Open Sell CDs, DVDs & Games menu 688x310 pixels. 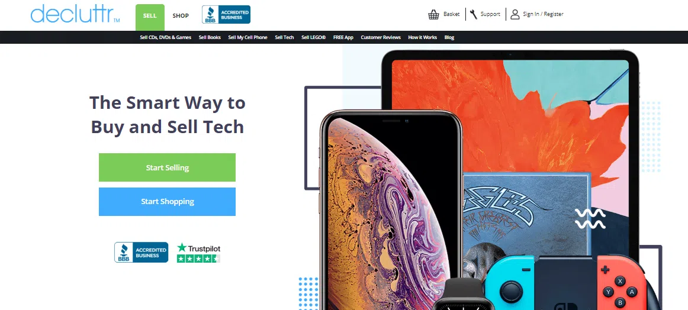coord(165,37)
